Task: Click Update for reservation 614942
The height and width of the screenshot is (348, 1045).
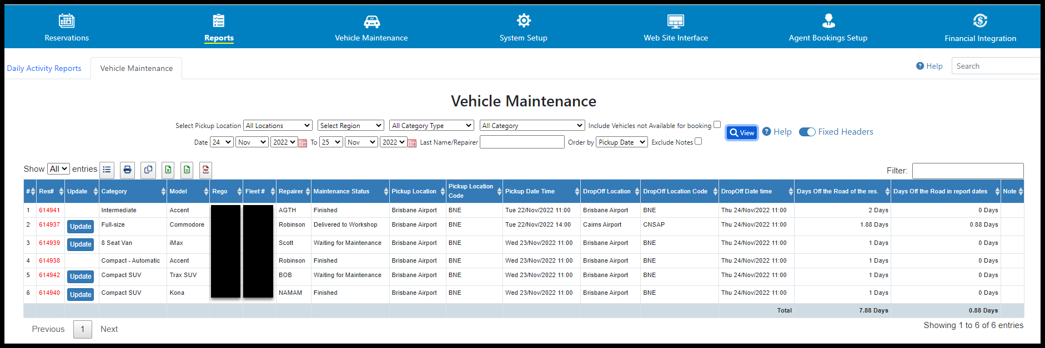Action: pos(81,277)
